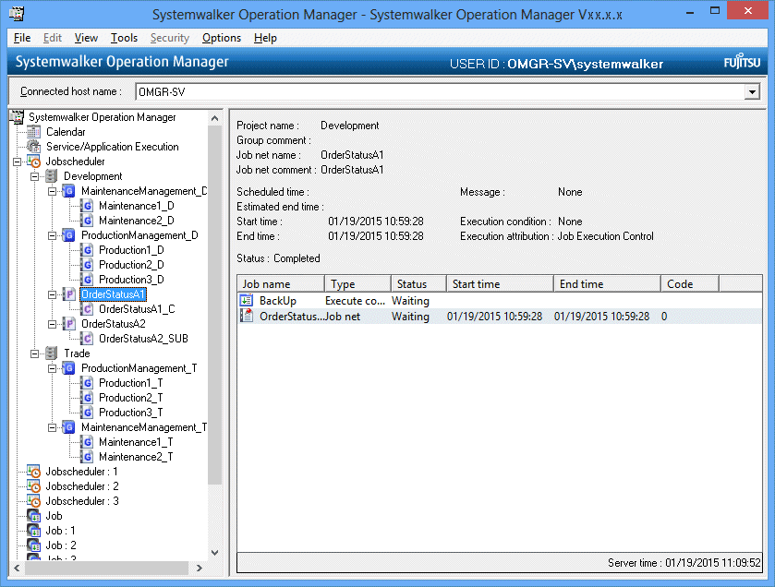Select Production2_D in the tree
The width and height of the screenshot is (775, 587).
131,265
